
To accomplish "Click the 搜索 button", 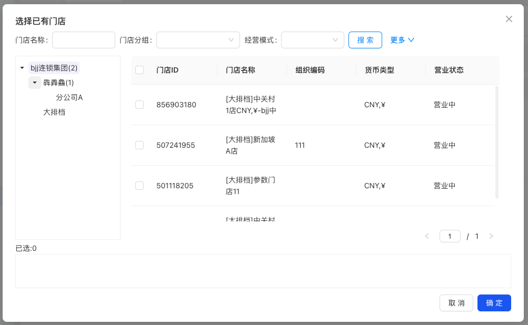I will [365, 40].
